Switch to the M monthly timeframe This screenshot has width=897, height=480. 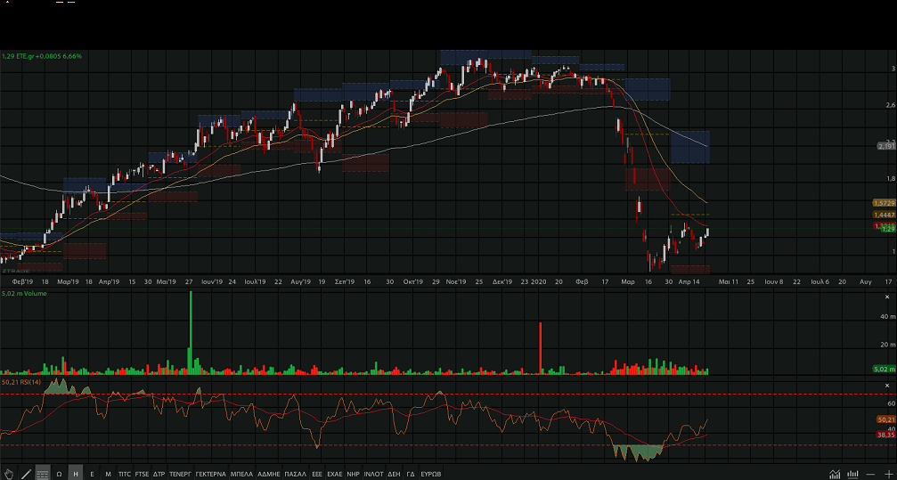[x=108, y=474]
